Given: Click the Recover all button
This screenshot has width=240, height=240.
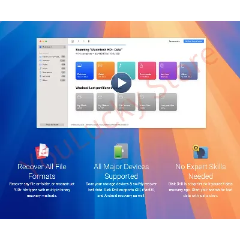Looking at the screenshot, I should pyautogui.click(x=175, y=41).
